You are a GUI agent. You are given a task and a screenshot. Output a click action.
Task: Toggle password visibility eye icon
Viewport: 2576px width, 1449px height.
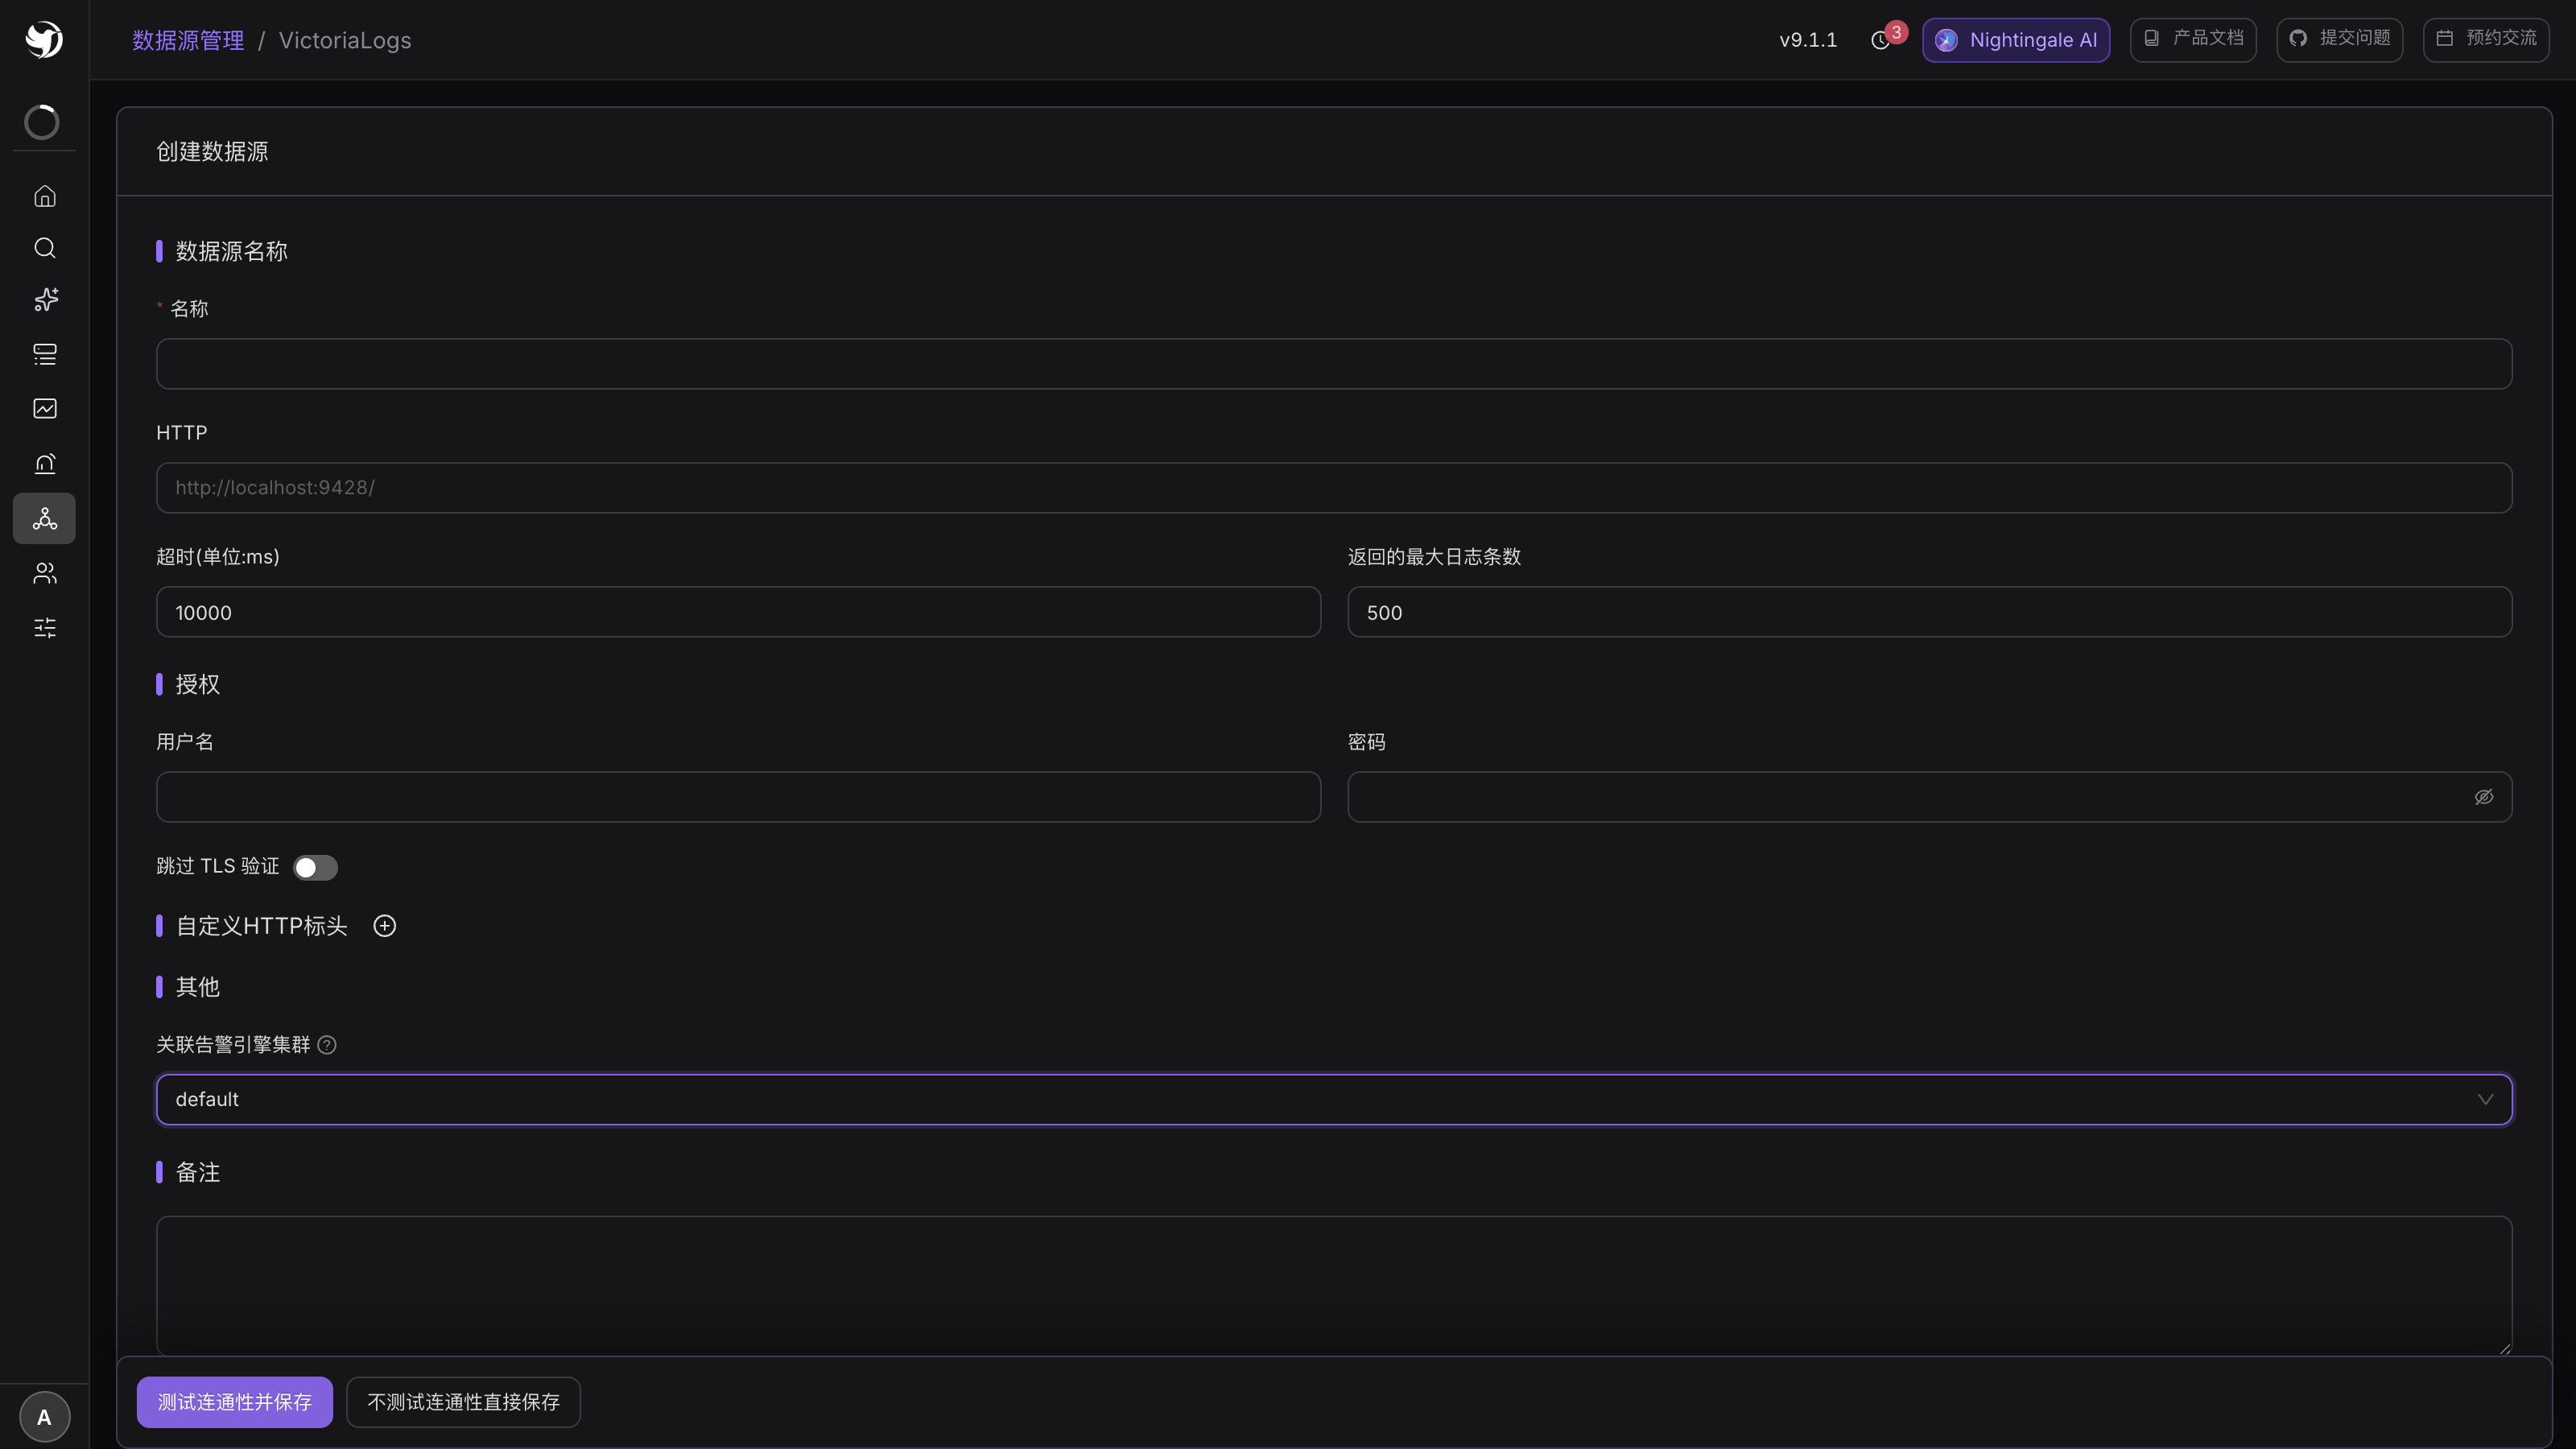point(2484,797)
